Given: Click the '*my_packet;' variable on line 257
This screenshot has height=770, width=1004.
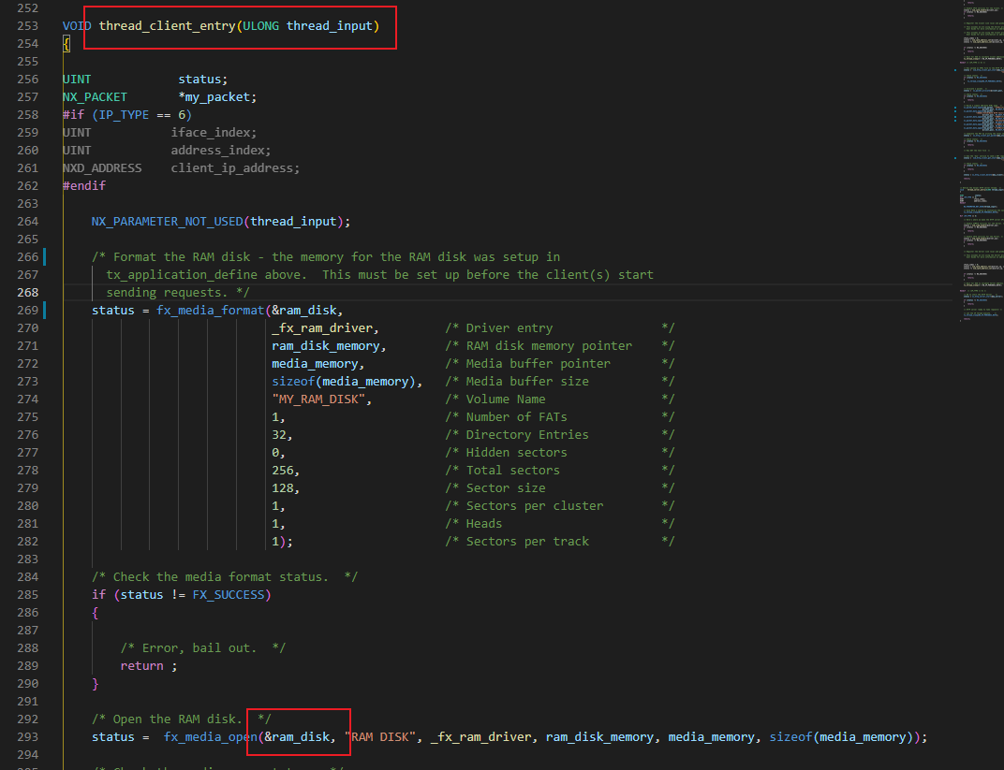Looking at the screenshot, I should point(217,97).
